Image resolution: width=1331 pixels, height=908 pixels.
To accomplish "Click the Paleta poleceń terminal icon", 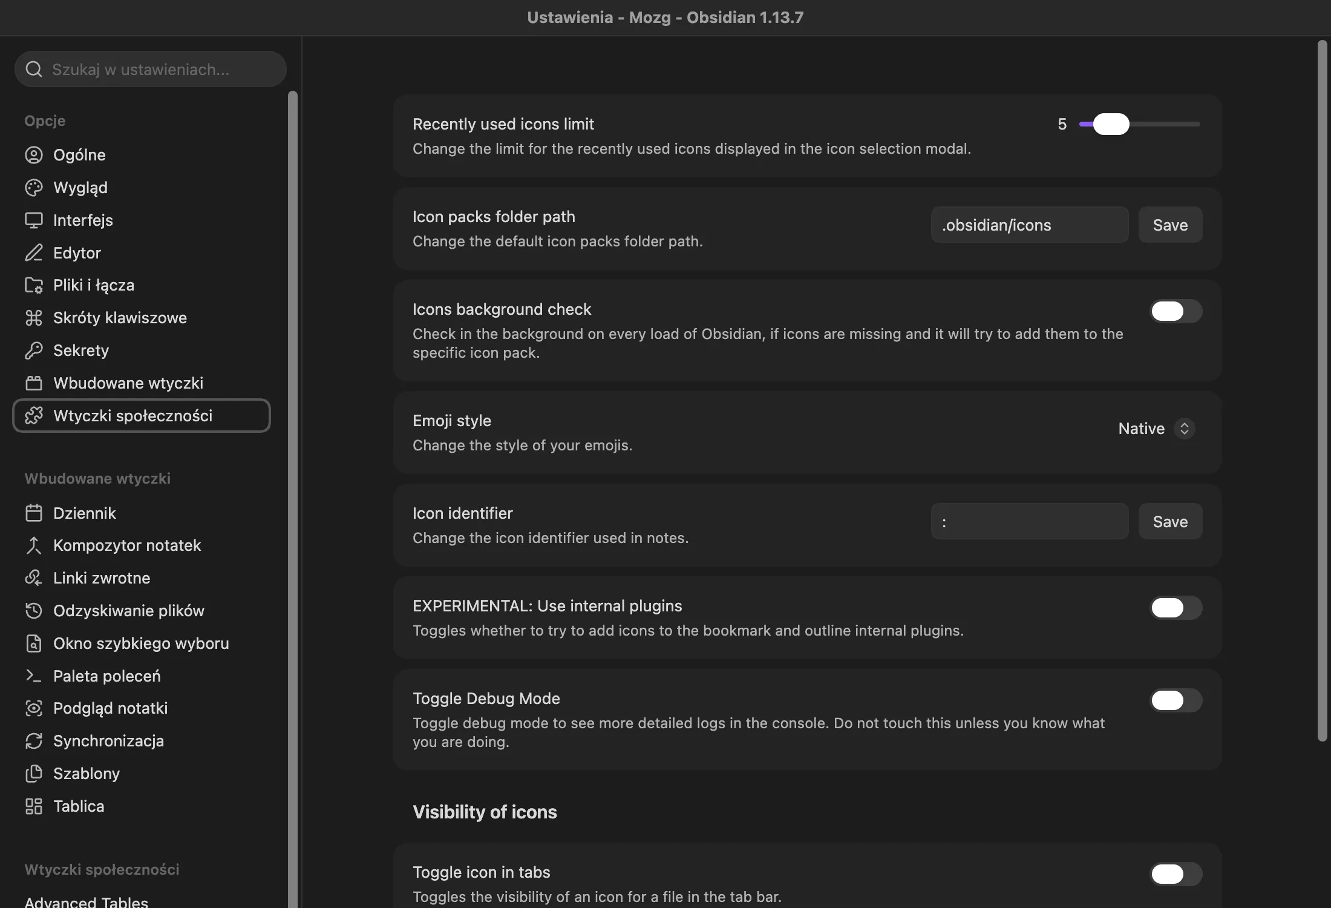I will pos(34,676).
